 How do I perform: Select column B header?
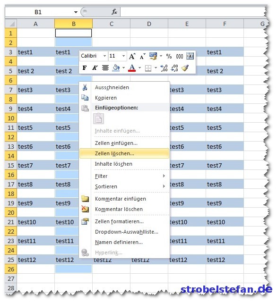pos(74,24)
